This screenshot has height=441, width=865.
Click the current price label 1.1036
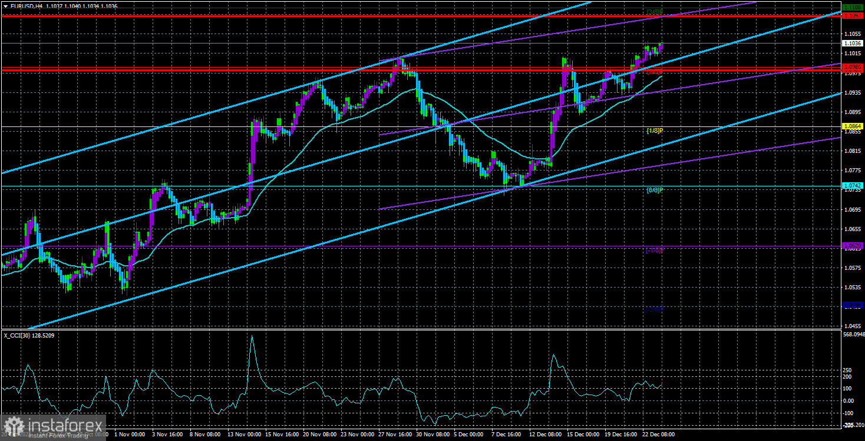tap(853, 43)
